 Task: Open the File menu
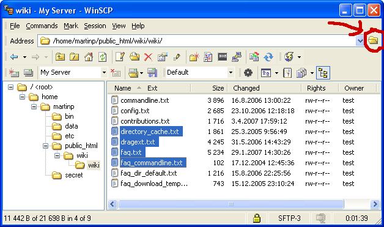pos(15,26)
